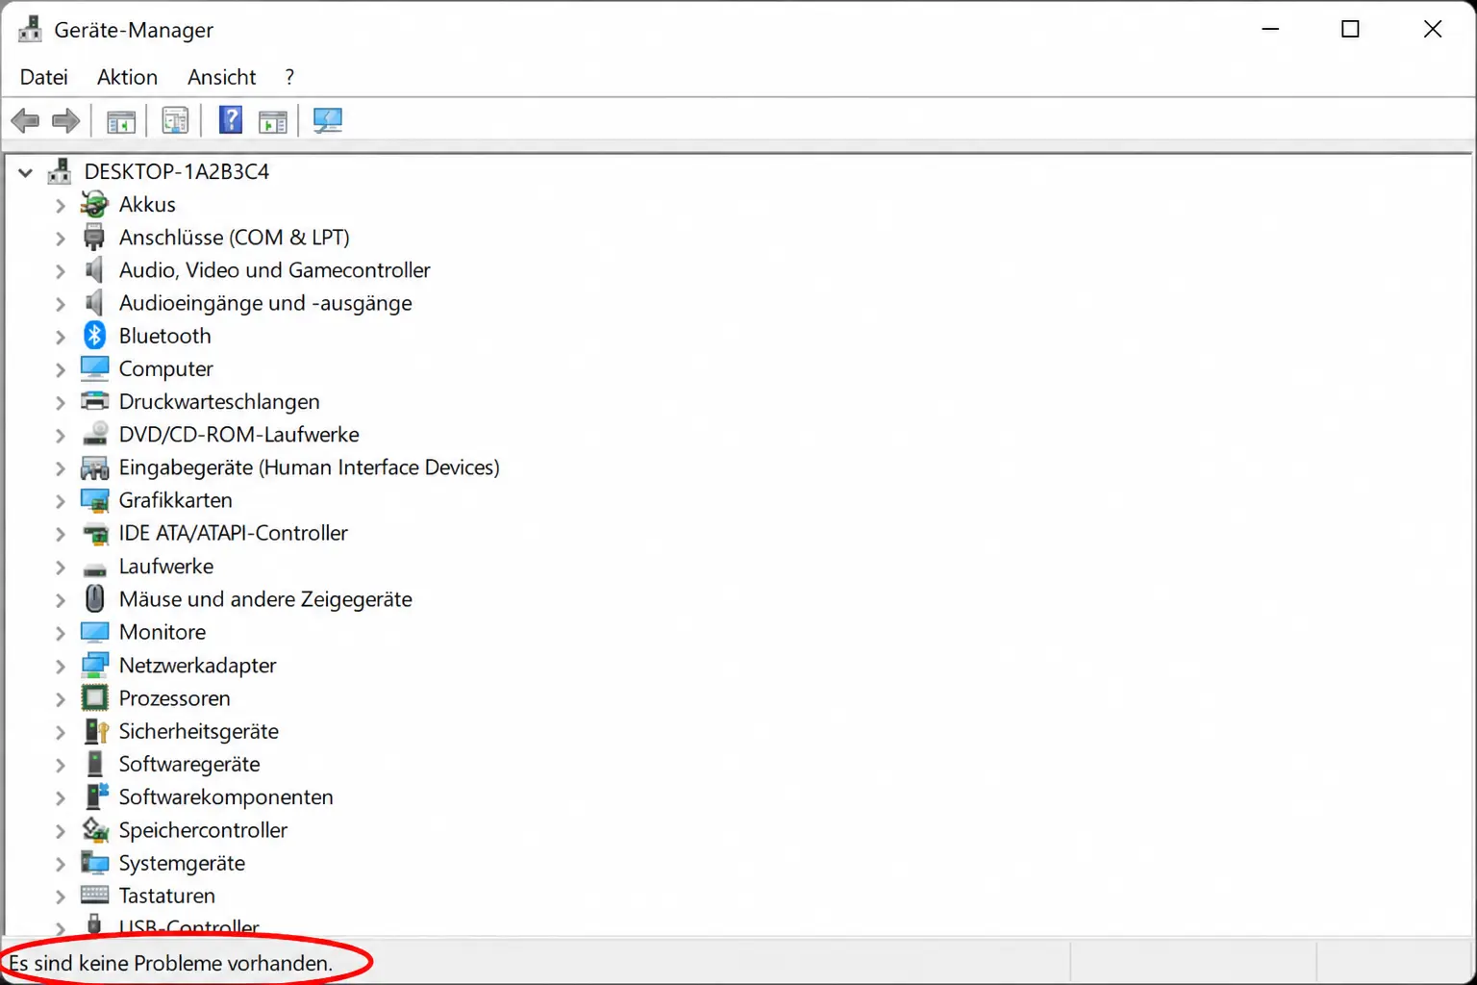Select the DVD/CD-ROM-Laufwerke label
Screen dimensions: 1477x985
click(x=238, y=435)
